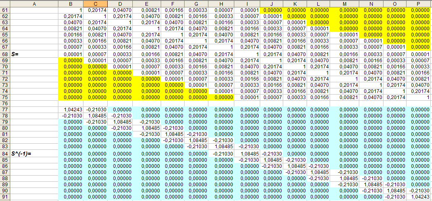Click column B header

(x=71, y=4)
